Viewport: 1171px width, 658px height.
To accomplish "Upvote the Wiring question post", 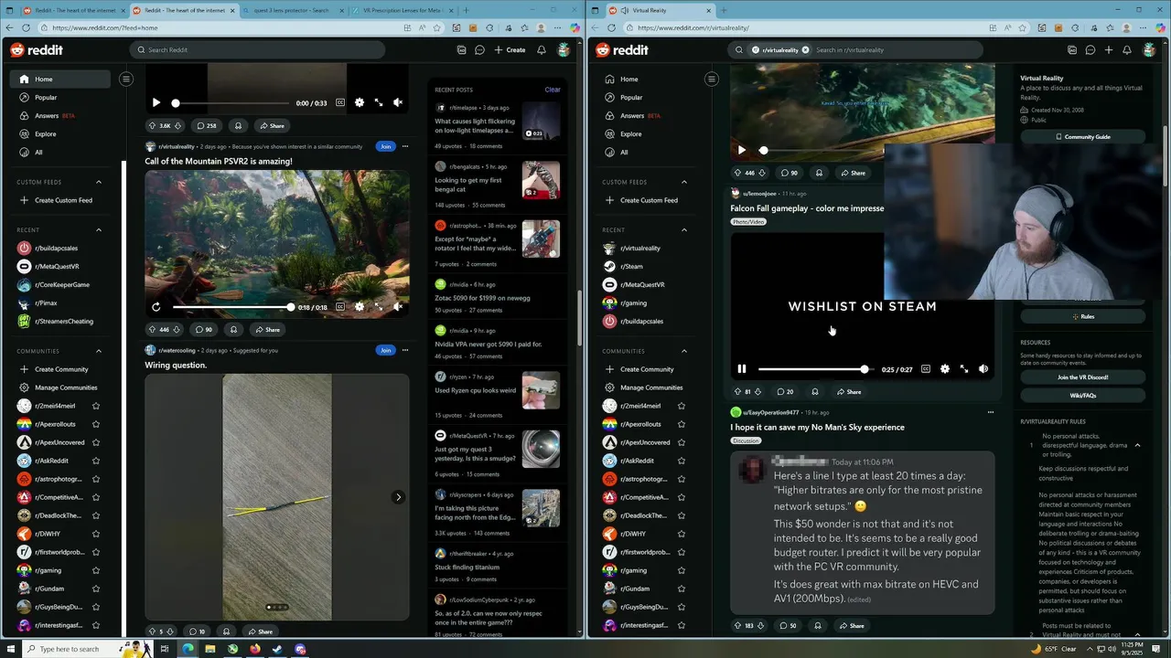I will [x=153, y=631].
